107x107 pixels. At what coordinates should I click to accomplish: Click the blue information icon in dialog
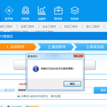[36, 69]
